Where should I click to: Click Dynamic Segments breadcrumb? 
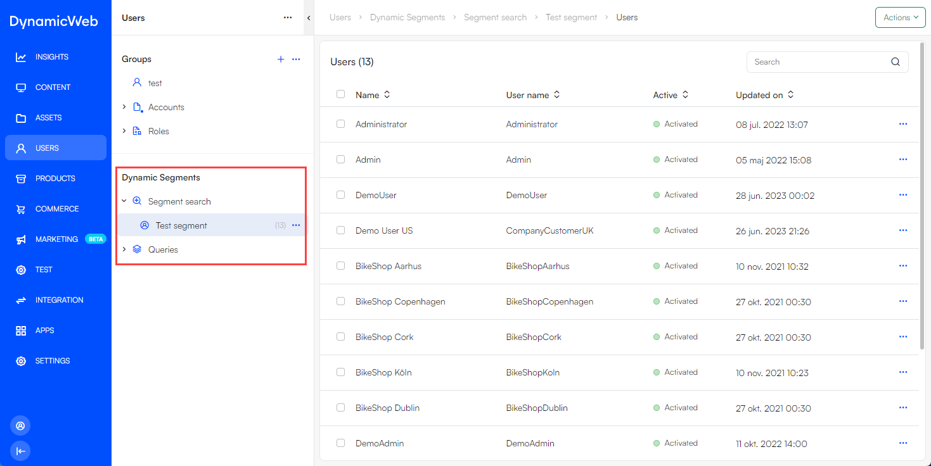408,18
